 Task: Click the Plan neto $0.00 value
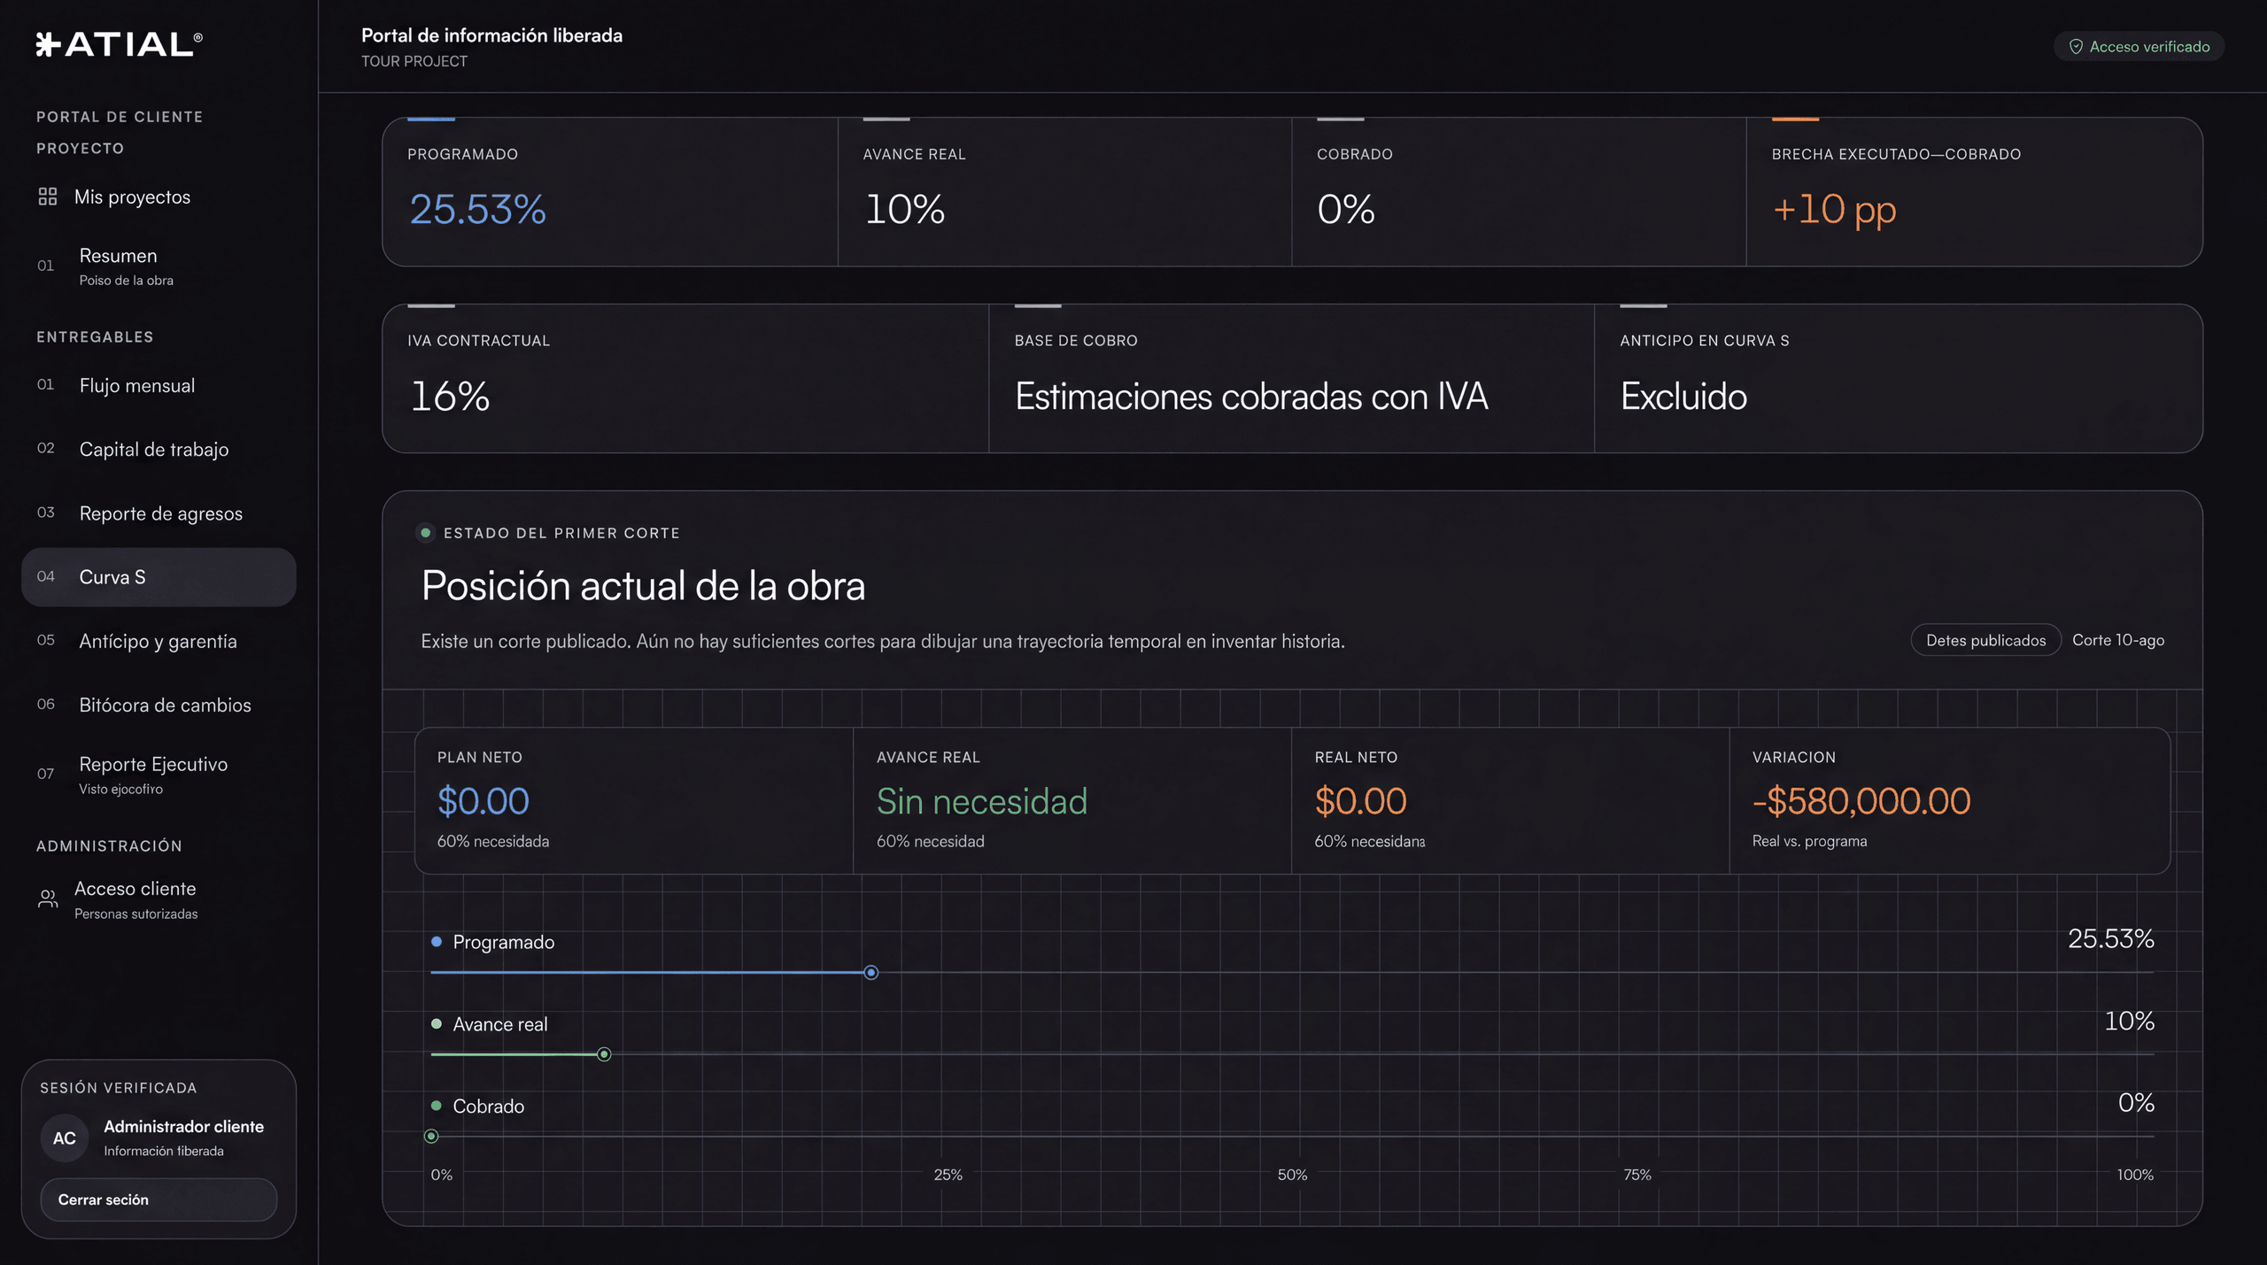click(484, 801)
